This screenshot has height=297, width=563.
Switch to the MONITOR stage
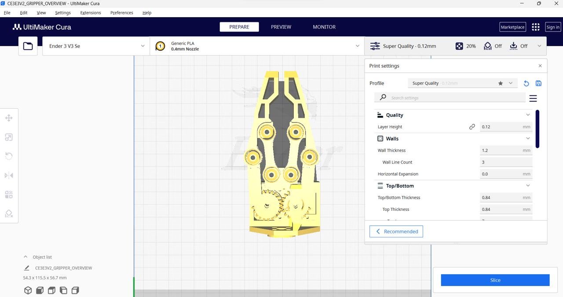click(324, 27)
